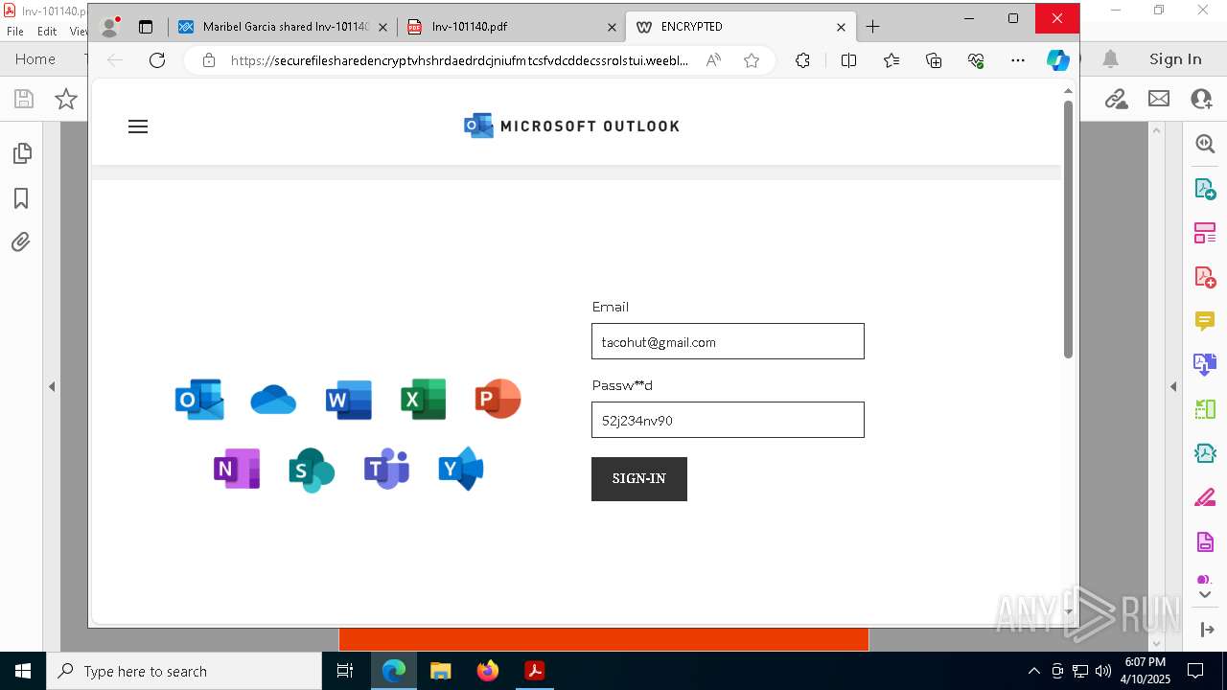1227x690 pixels.
Task: Open Edge Settings and more menu
Action: [1018, 60]
